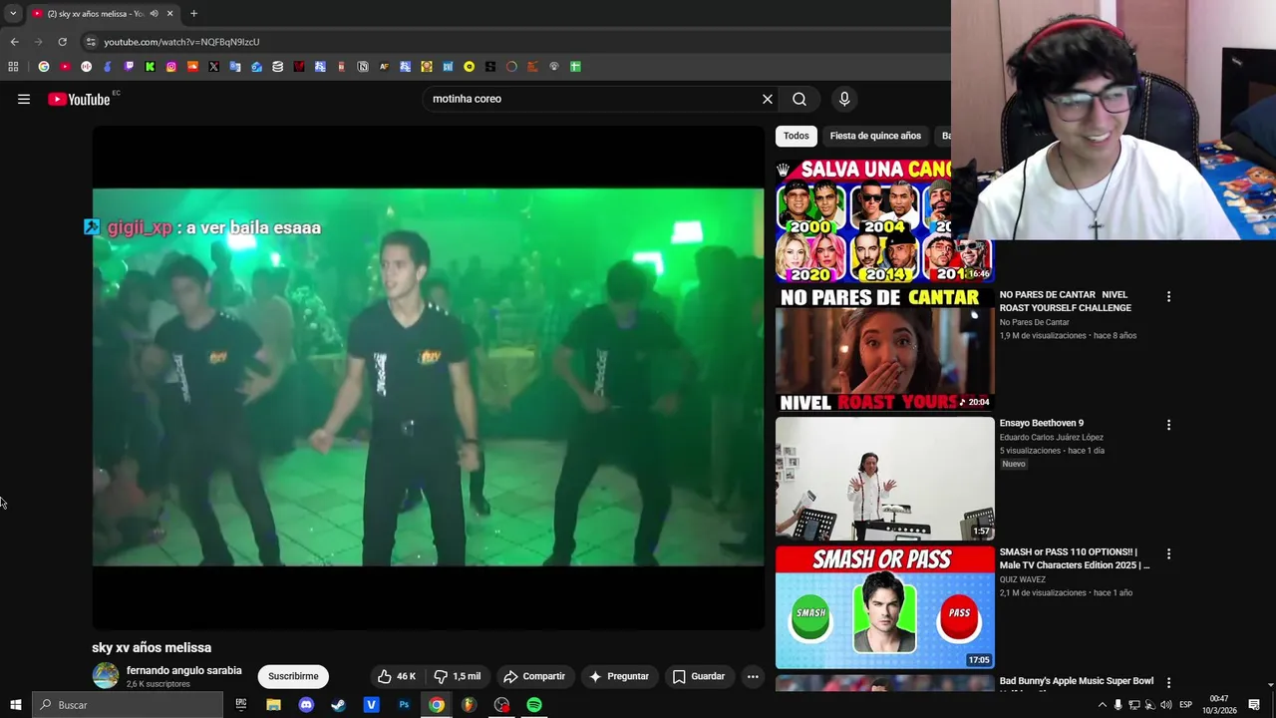Open the system volume speaker icon
The image size is (1276, 718).
click(x=1165, y=705)
